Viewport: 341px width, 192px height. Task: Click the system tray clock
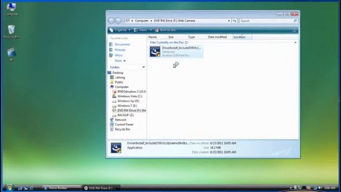click(x=330, y=188)
